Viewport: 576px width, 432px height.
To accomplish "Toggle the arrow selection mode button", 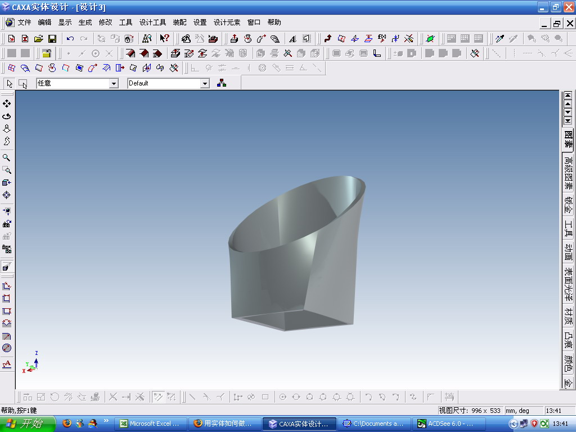I will pos(9,84).
